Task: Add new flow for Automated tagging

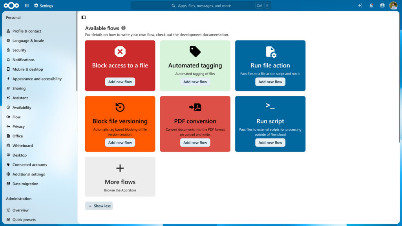Action: coord(195,82)
